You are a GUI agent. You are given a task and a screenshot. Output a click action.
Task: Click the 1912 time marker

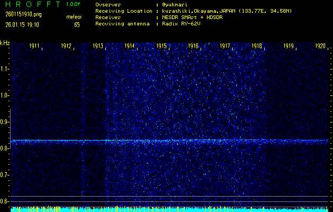click(x=66, y=46)
